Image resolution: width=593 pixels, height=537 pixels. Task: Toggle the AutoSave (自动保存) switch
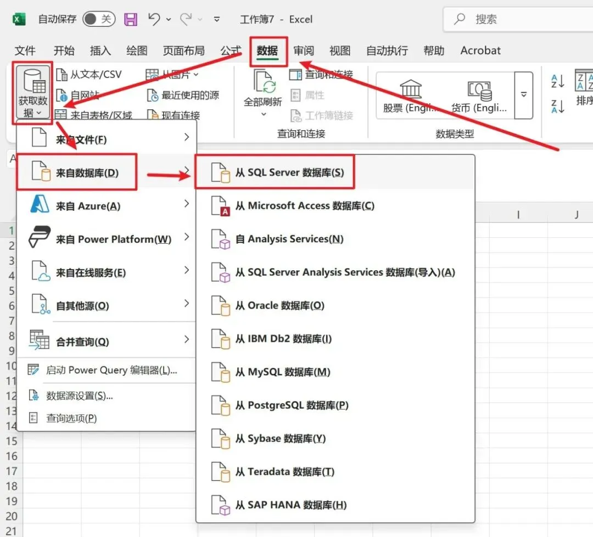coord(99,19)
